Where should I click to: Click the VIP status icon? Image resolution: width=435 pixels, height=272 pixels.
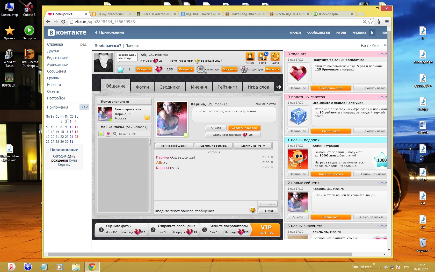(244, 69)
